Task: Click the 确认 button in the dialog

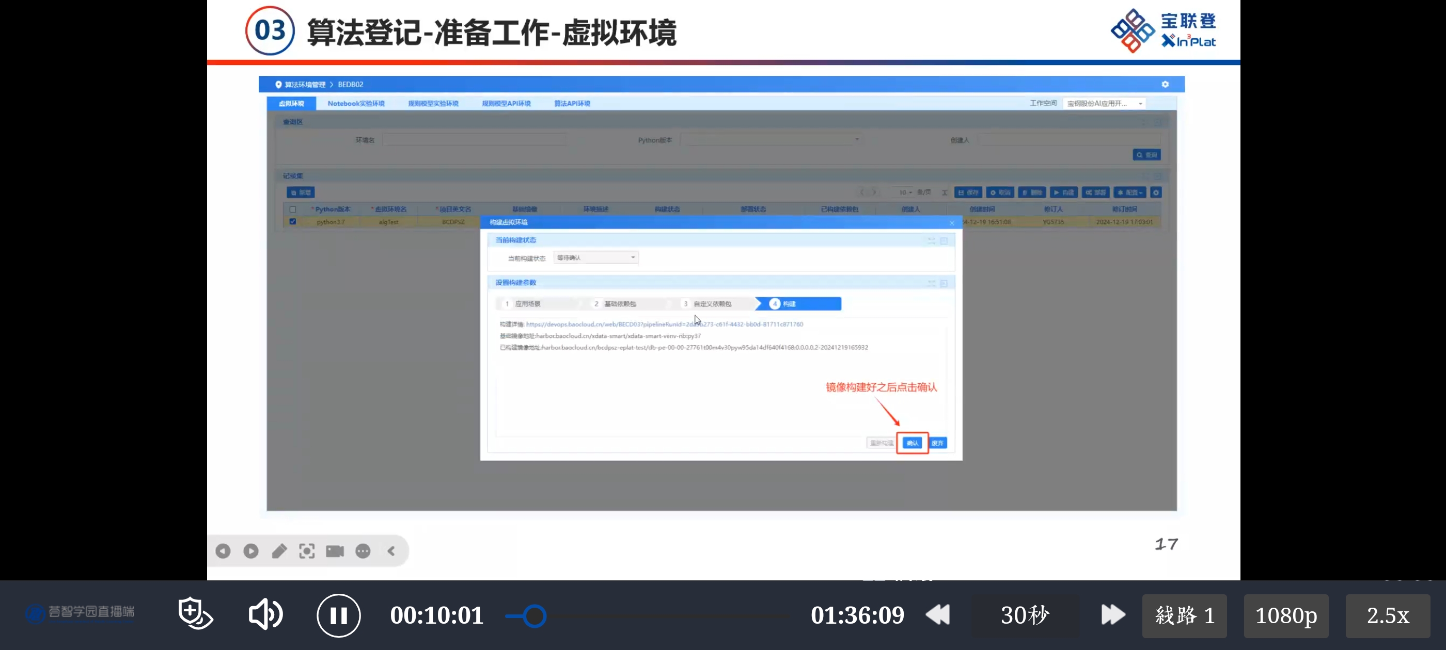Action: click(912, 443)
